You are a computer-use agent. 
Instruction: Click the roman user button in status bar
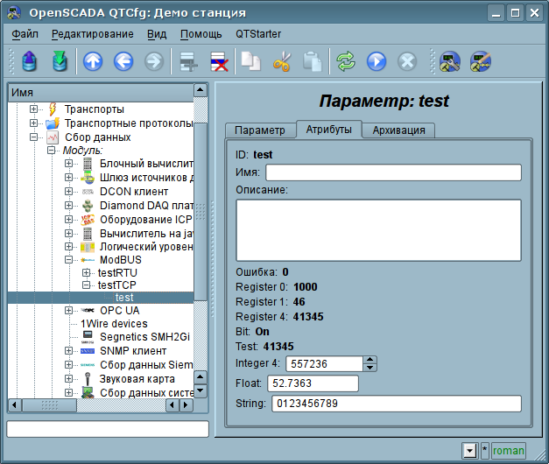click(x=509, y=451)
